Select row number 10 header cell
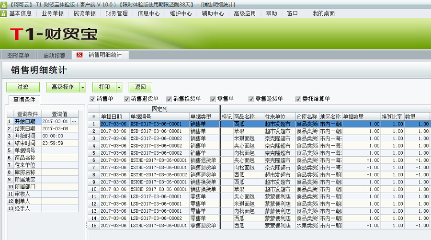This screenshot has width=431, height=240. click(x=94, y=189)
